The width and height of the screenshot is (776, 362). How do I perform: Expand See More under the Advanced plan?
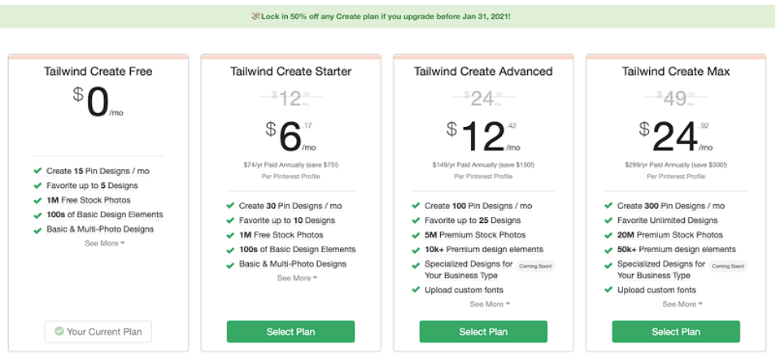pyautogui.click(x=490, y=304)
